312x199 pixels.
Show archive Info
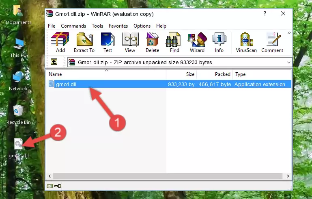[219, 42]
